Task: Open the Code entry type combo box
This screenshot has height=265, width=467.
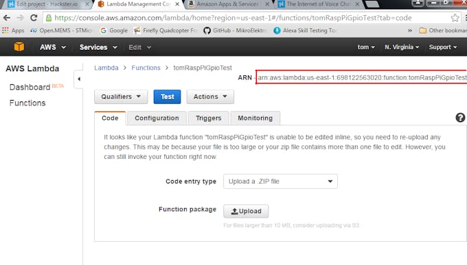Action: (x=280, y=181)
